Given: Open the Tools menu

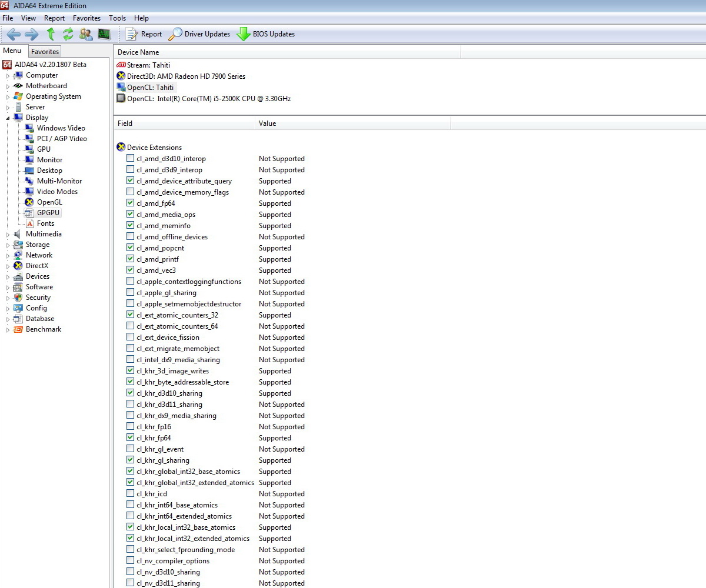Looking at the screenshot, I should (118, 18).
